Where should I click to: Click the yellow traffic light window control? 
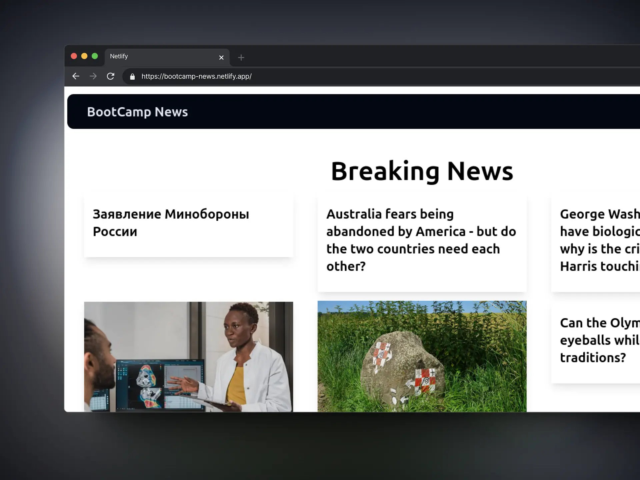(x=84, y=56)
